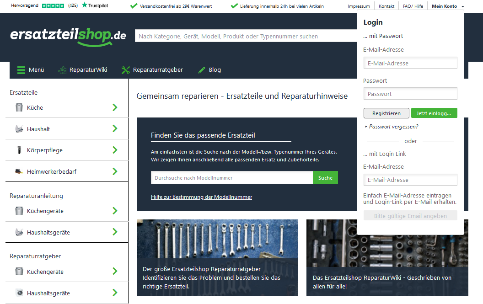Click the Trustpilot star rating
Screen dimensions: 483x304
(x=53, y=6)
